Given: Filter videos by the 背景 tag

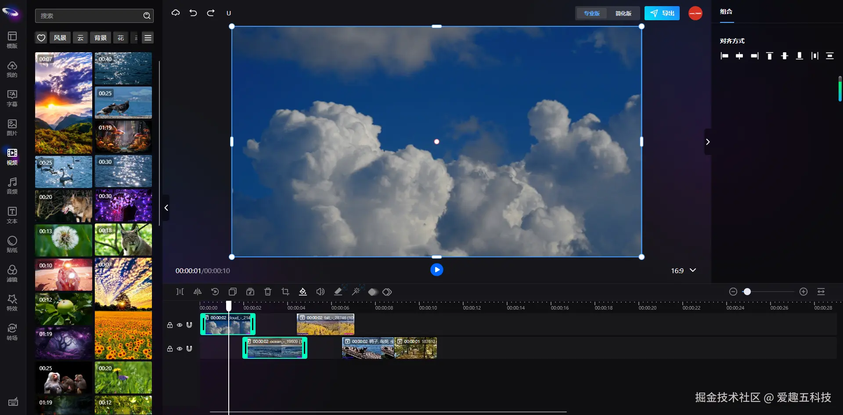Looking at the screenshot, I should [x=101, y=38].
